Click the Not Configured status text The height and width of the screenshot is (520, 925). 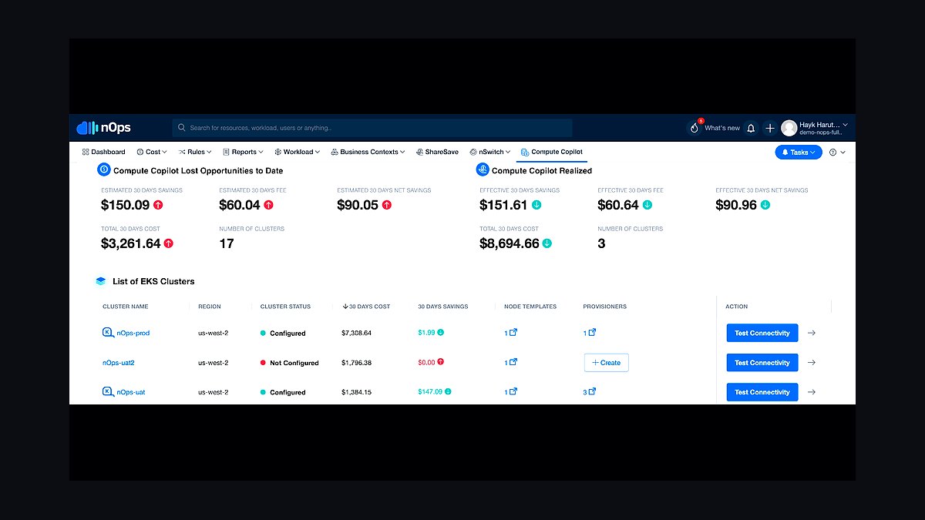click(294, 363)
